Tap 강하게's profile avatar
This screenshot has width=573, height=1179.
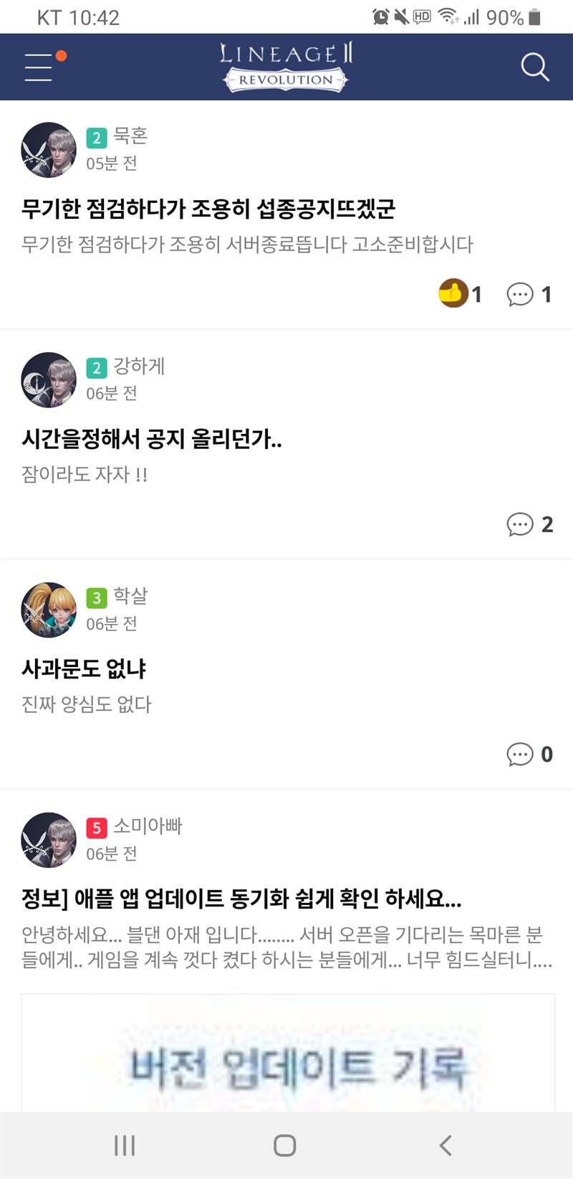49,380
